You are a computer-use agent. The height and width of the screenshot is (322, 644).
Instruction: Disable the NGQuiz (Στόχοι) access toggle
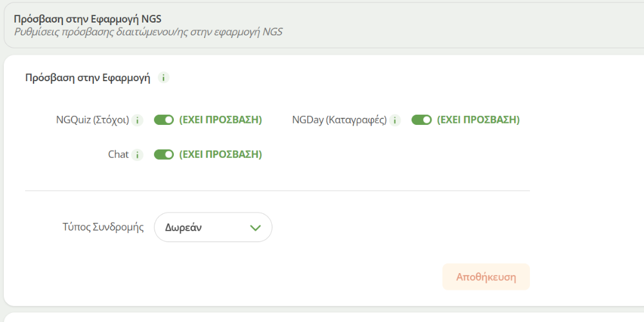click(x=164, y=120)
